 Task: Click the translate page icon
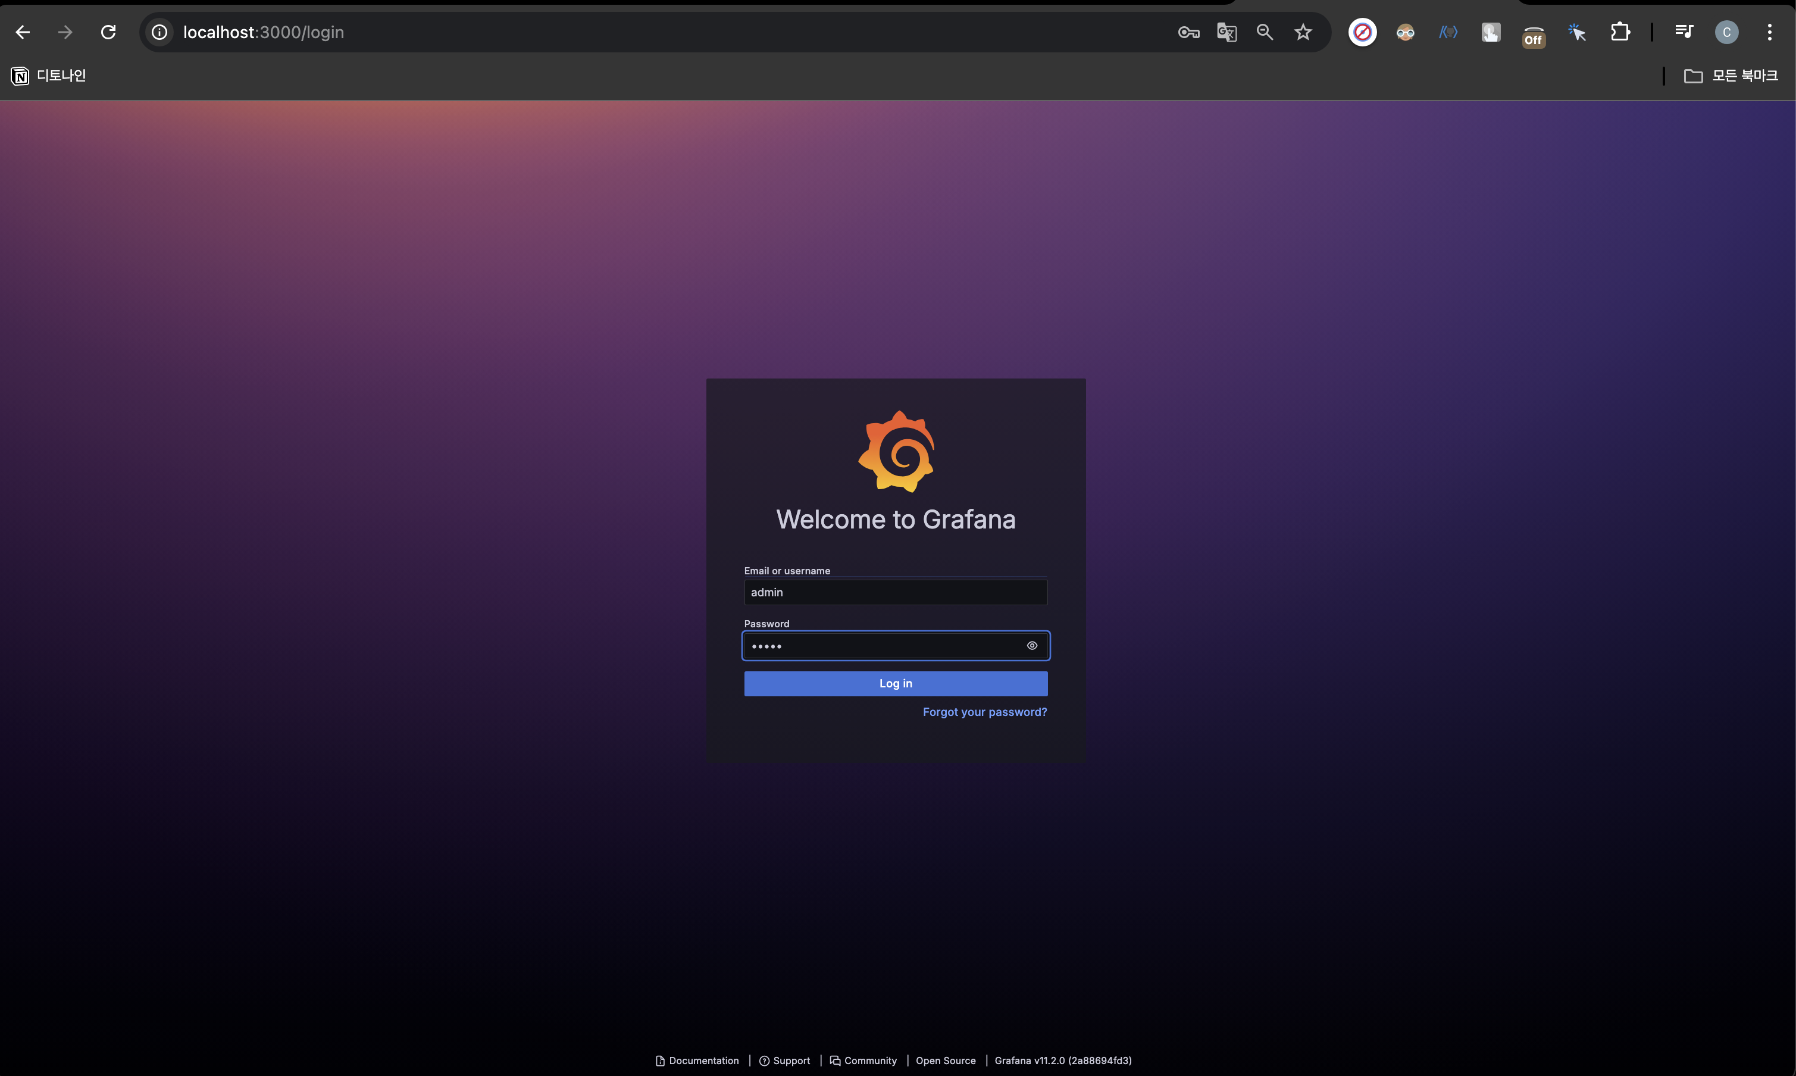[x=1226, y=32]
